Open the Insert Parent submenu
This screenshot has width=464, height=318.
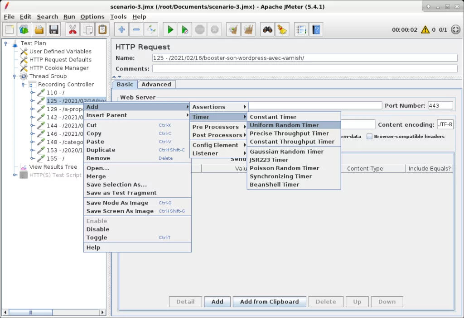tap(137, 115)
